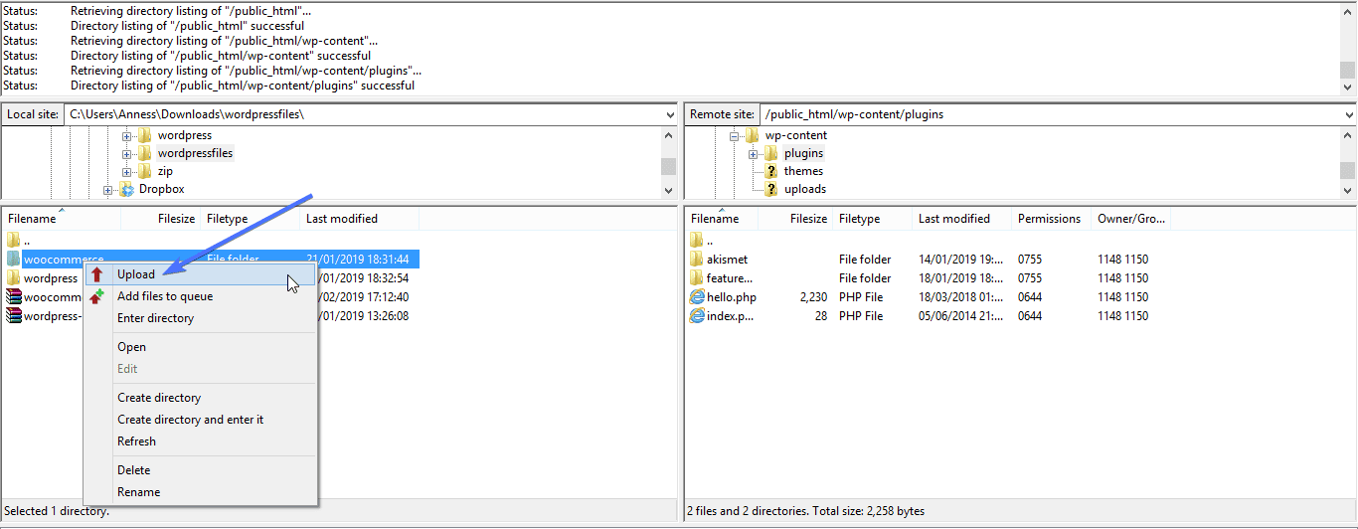The width and height of the screenshot is (1358, 529).
Task: Click the parent directory icon in remote list
Action: click(697, 240)
